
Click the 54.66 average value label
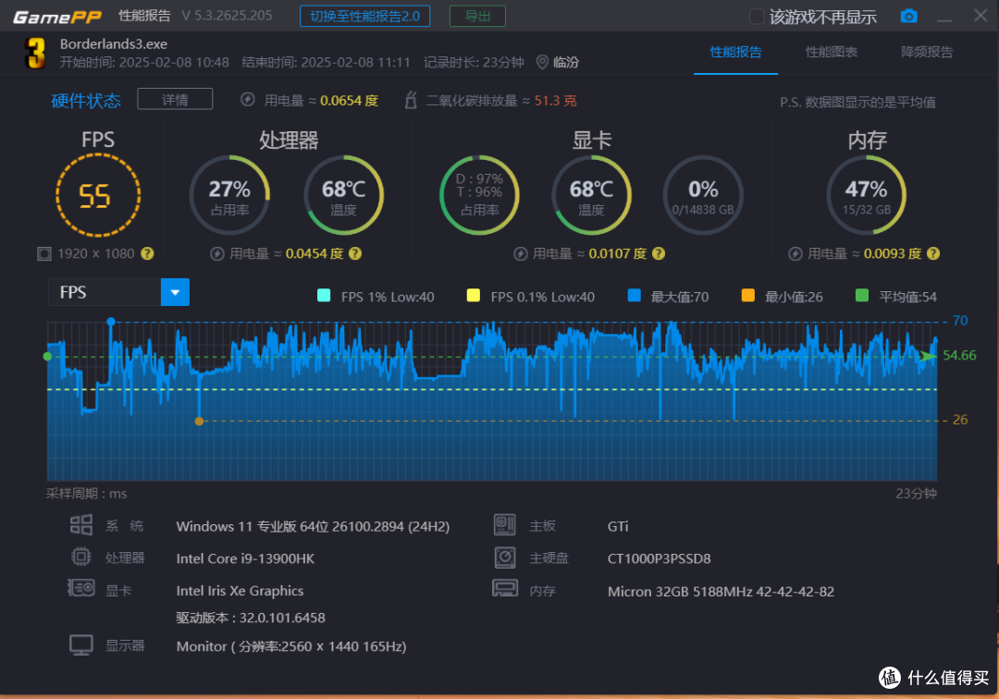[x=959, y=355]
